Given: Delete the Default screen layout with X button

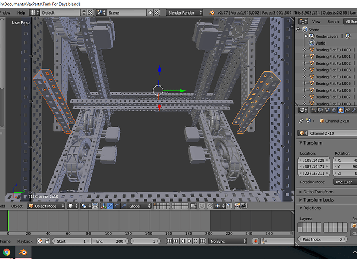Looking at the screenshot, I should coord(91,12).
